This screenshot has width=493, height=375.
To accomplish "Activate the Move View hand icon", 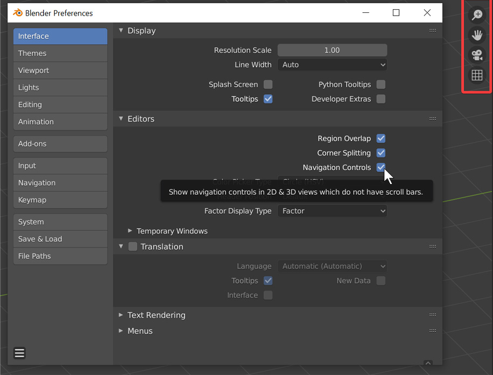I will pyautogui.click(x=477, y=35).
